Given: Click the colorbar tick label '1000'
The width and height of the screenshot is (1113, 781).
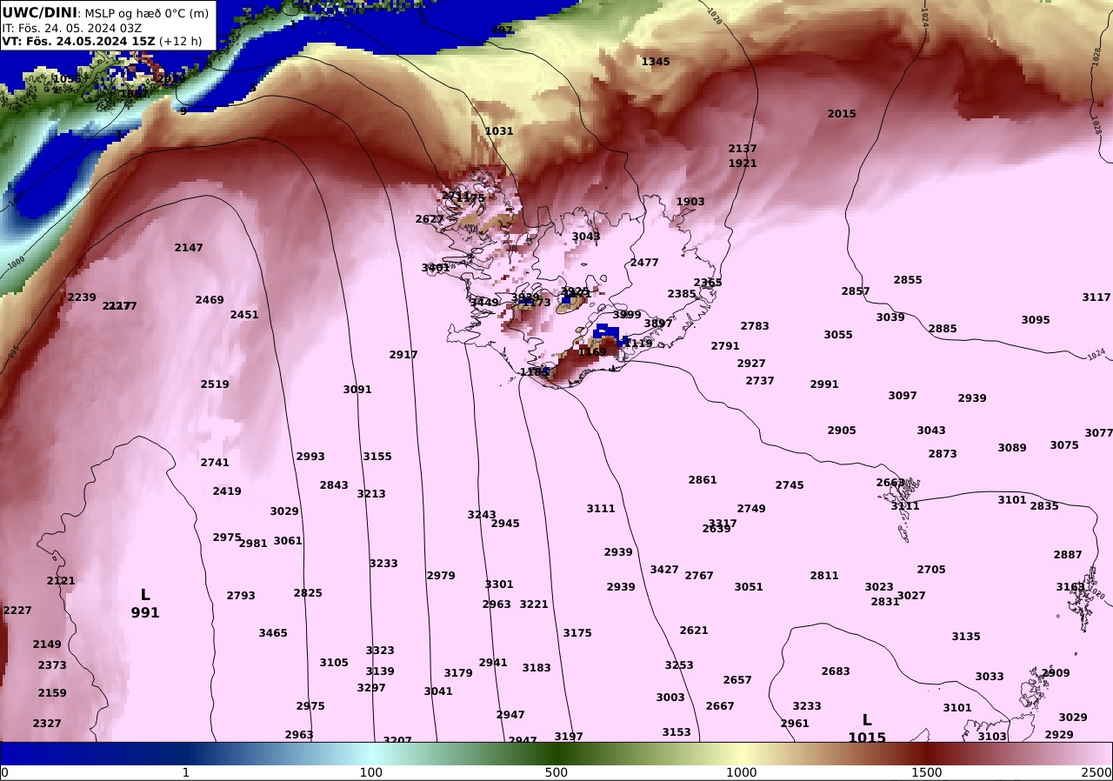Looking at the screenshot, I should point(741,772).
